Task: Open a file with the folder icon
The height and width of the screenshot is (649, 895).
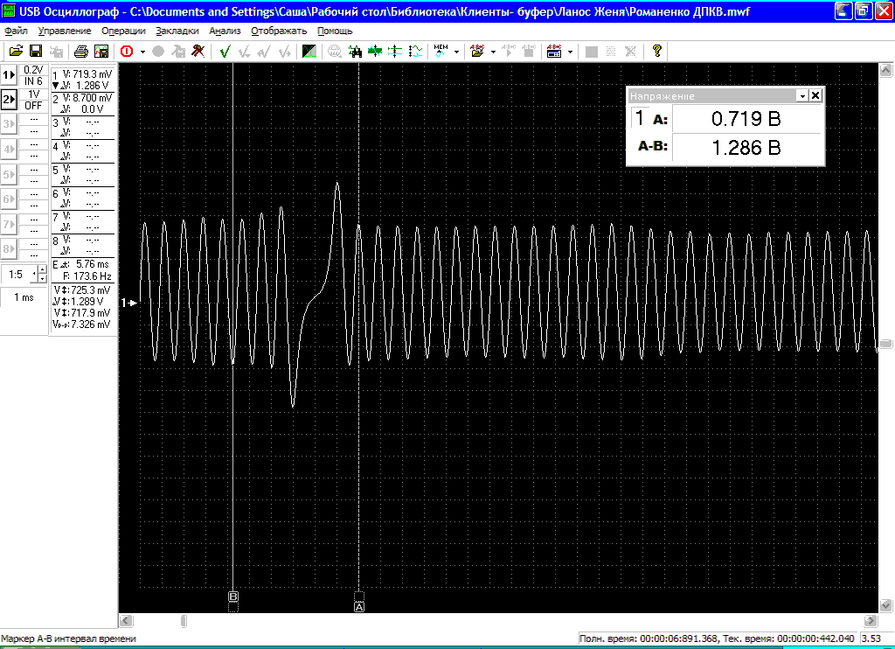Action: [16, 52]
